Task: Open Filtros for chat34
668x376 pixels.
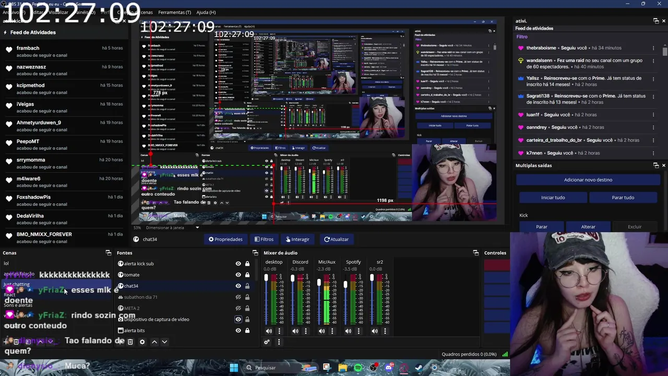Action: coord(264,239)
